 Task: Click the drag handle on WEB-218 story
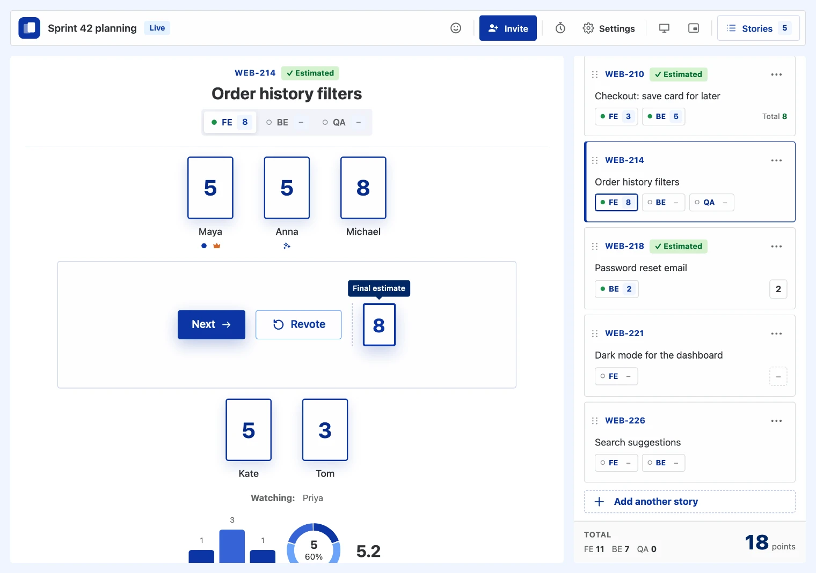point(595,247)
